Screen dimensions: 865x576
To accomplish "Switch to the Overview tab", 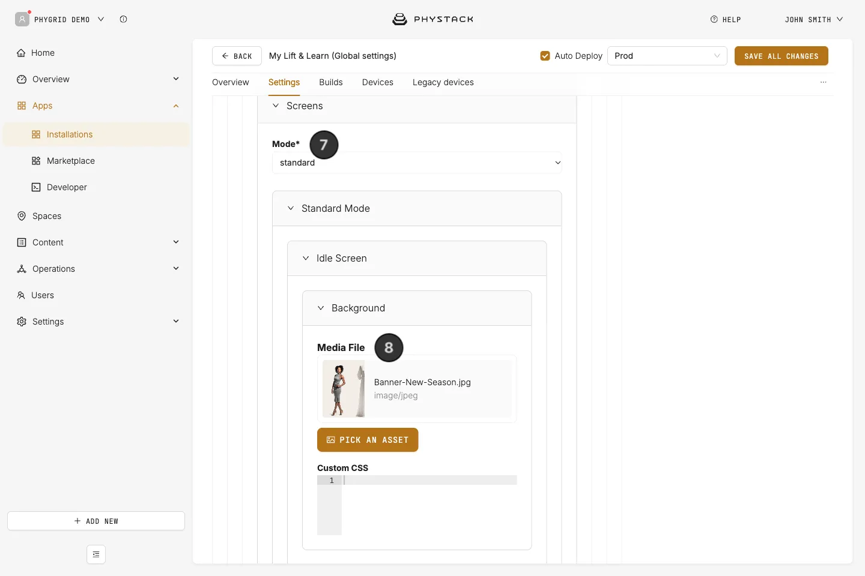I will tap(231, 82).
